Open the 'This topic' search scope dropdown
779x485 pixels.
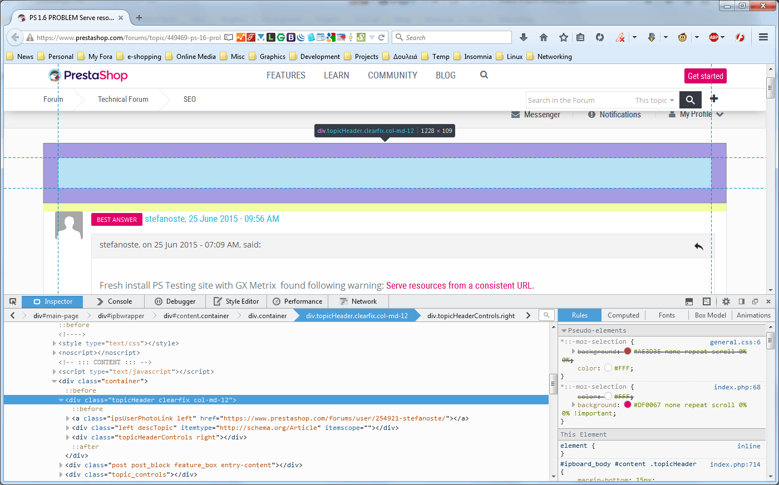(x=655, y=101)
